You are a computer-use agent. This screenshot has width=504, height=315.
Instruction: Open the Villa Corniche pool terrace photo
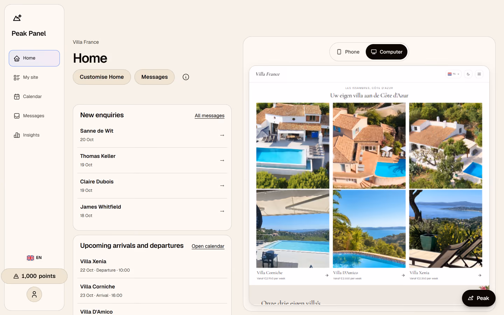pos(293,229)
